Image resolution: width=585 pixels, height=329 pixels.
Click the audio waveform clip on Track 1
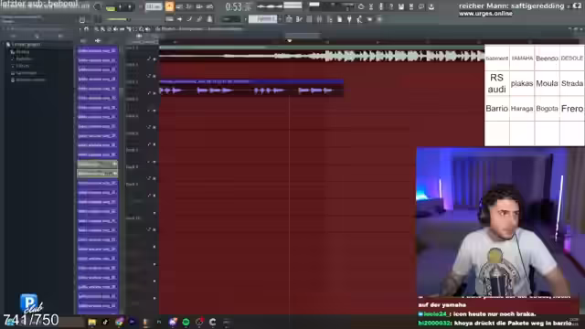tap(322, 57)
